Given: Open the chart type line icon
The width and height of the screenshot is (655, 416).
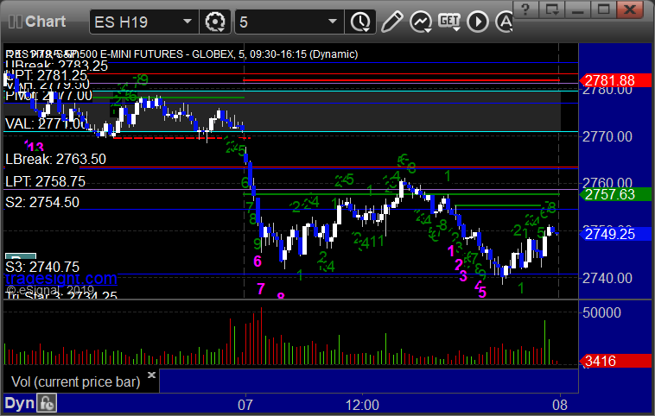Looking at the screenshot, I should (x=421, y=22).
